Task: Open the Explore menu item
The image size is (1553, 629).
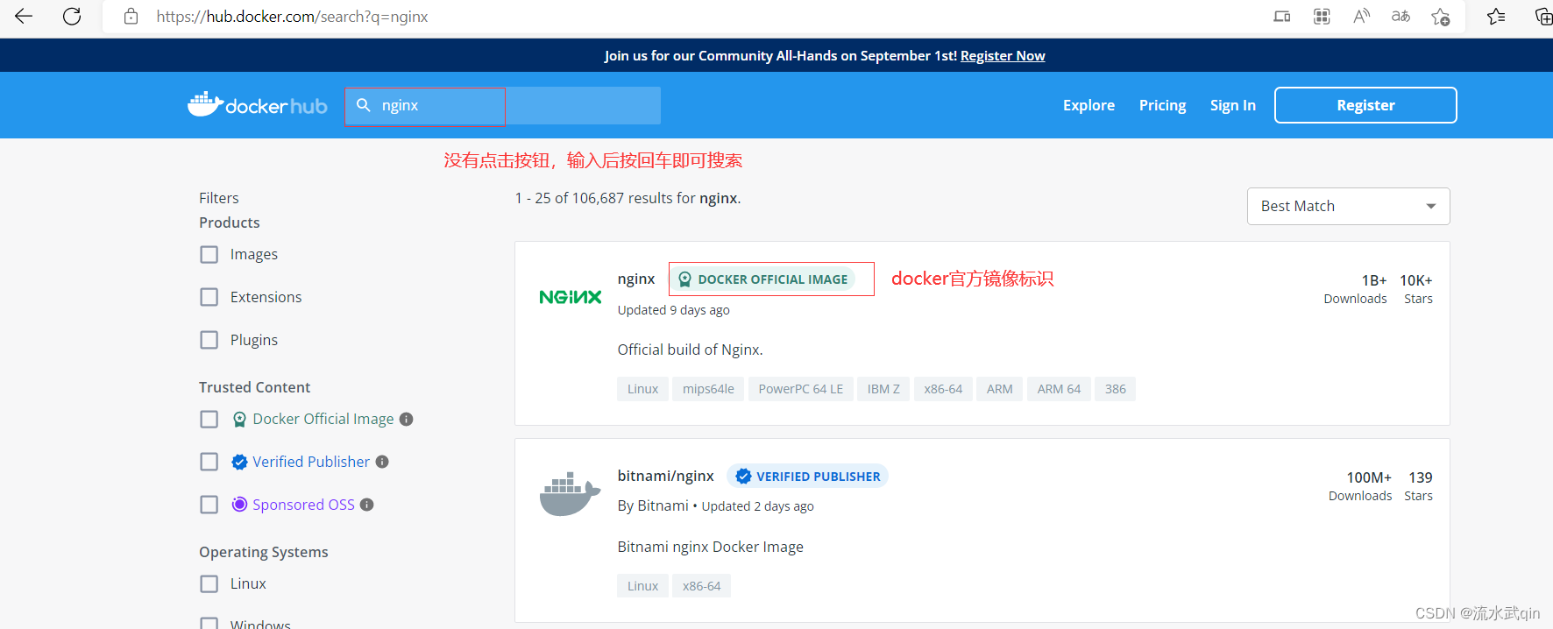Action: [1089, 105]
